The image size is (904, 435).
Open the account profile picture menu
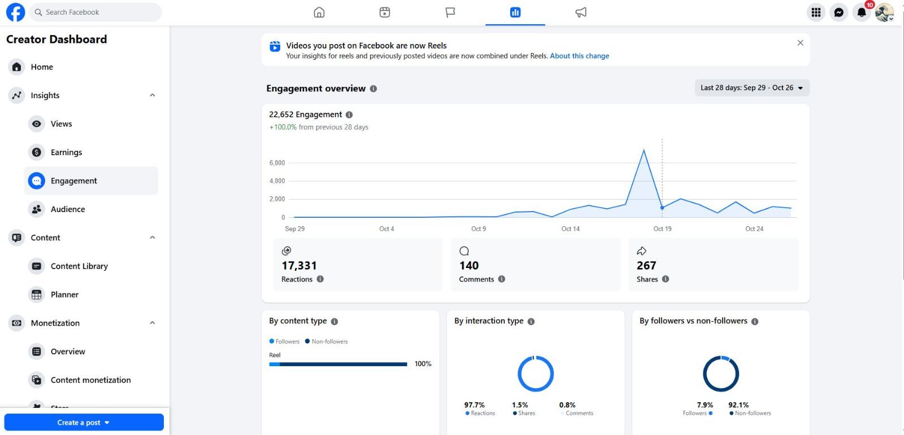pyautogui.click(x=884, y=12)
